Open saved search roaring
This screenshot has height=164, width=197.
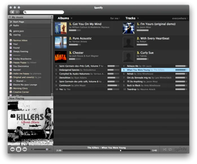click(29, 35)
